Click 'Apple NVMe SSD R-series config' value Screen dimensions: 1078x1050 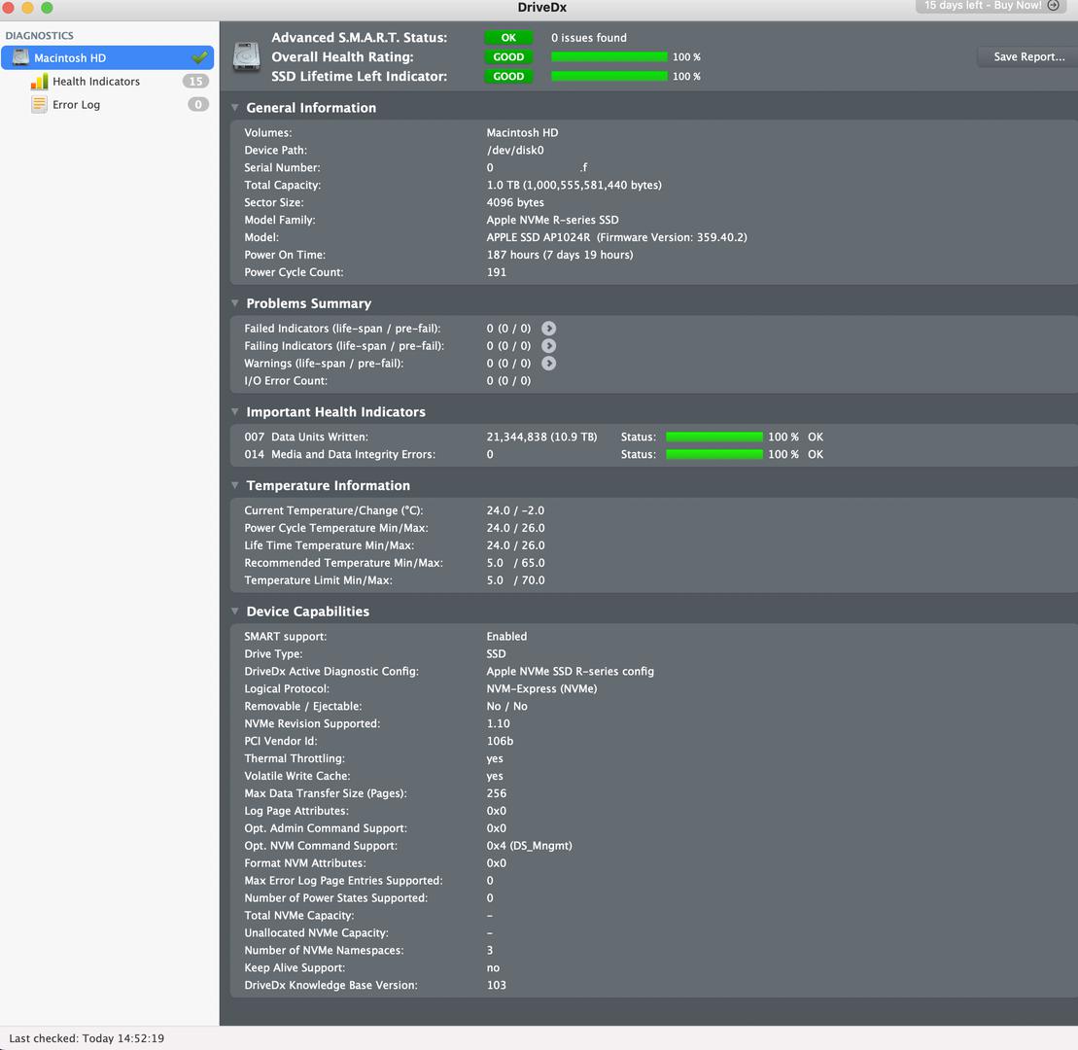(x=570, y=671)
